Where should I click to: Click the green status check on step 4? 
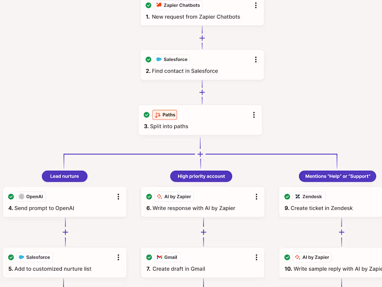pyautogui.click(x=11, y=197)
